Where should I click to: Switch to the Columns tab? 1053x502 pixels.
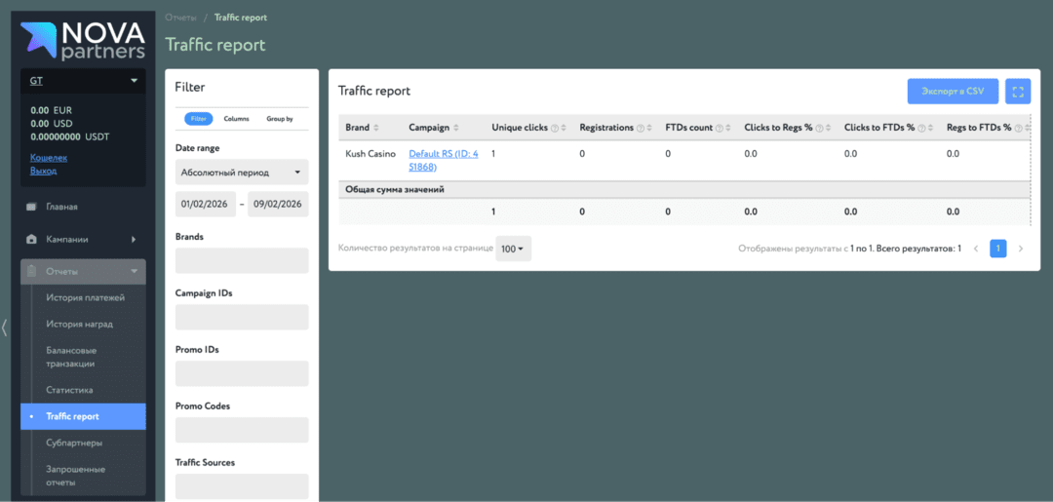[236, 119]
